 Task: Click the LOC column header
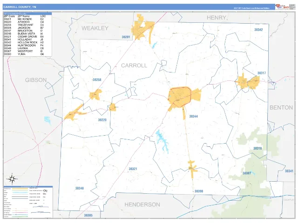click(x=43, y=16)
